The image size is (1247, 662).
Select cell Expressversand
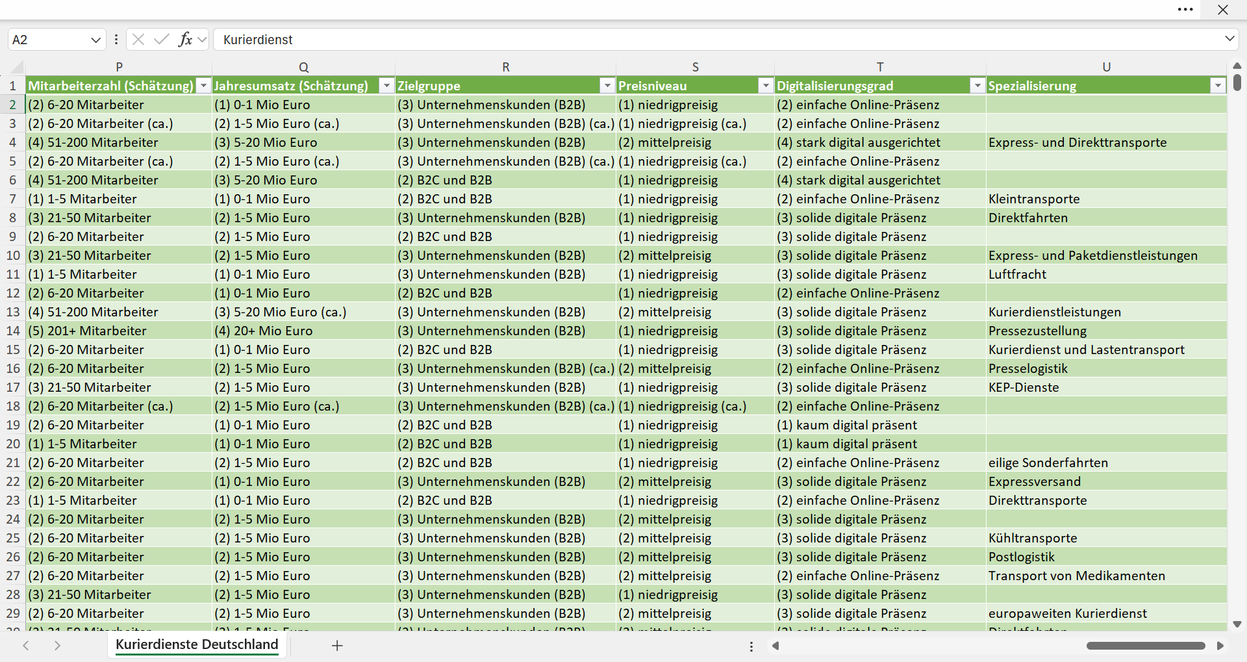click(1106, 481)
